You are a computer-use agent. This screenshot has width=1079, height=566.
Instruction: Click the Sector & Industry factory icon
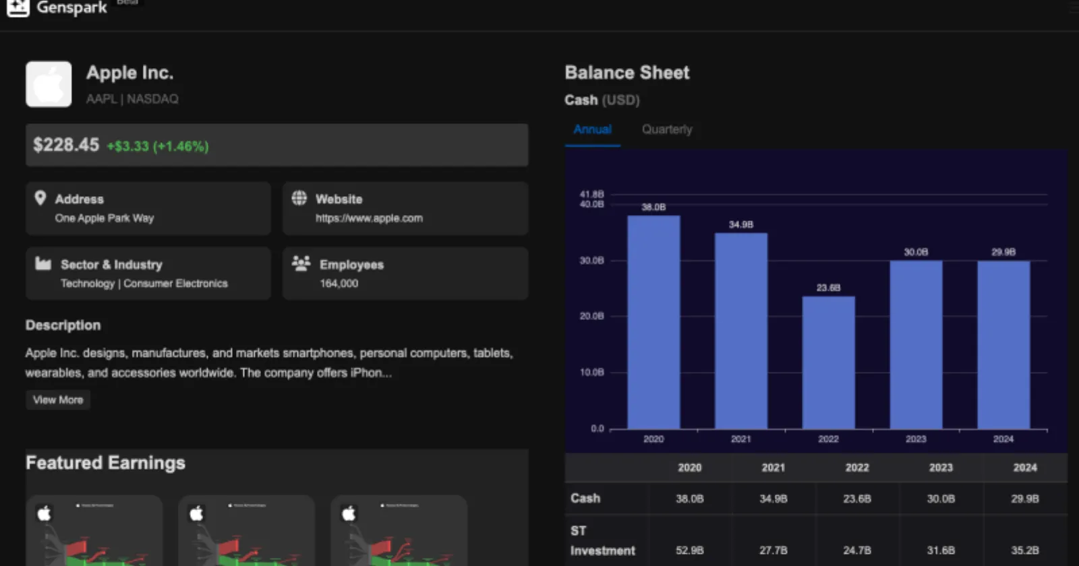tap(43, 263)
